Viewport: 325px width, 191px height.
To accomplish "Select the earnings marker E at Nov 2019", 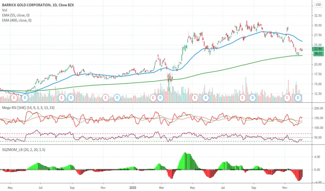I will click(x=106, y=98).
